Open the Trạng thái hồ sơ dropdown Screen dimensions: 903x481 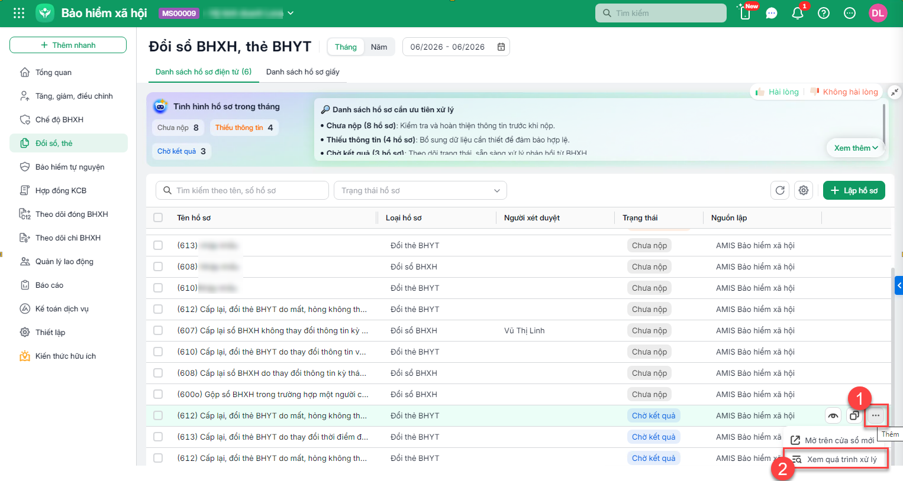[420, 190]
